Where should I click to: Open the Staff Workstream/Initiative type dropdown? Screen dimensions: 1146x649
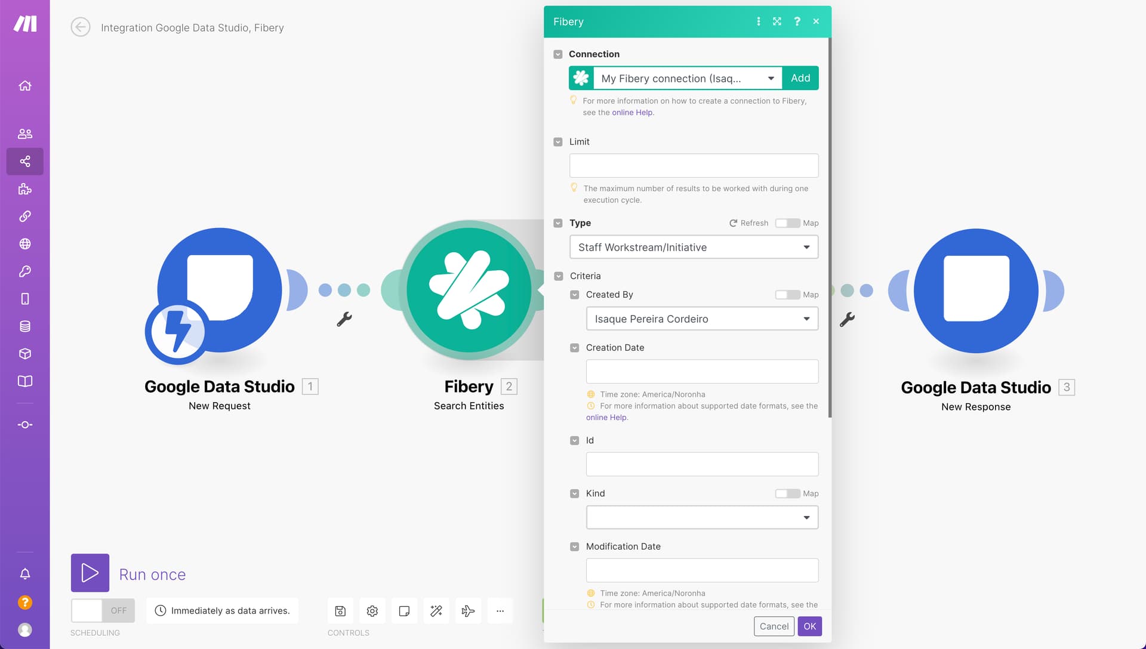(694, 247)
